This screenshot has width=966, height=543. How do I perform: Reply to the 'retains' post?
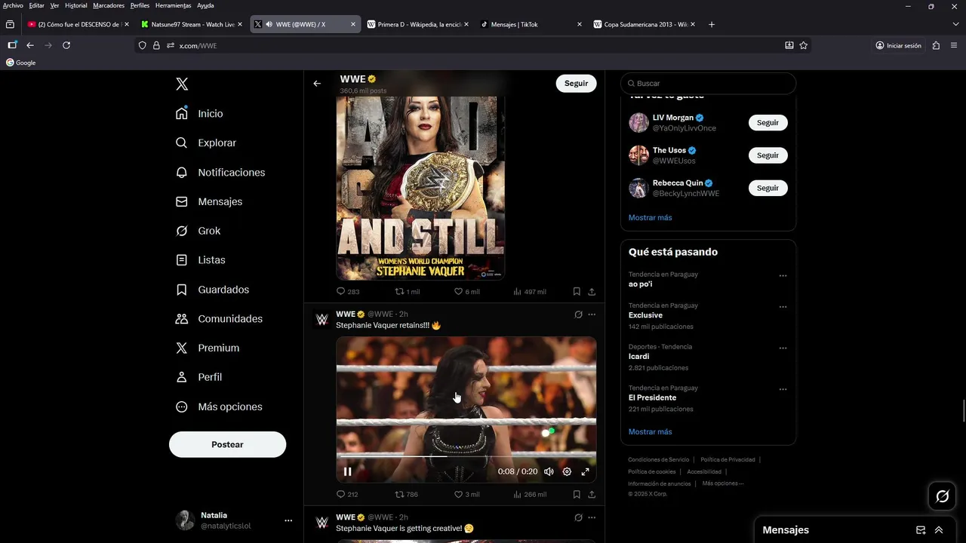(347, 495)
